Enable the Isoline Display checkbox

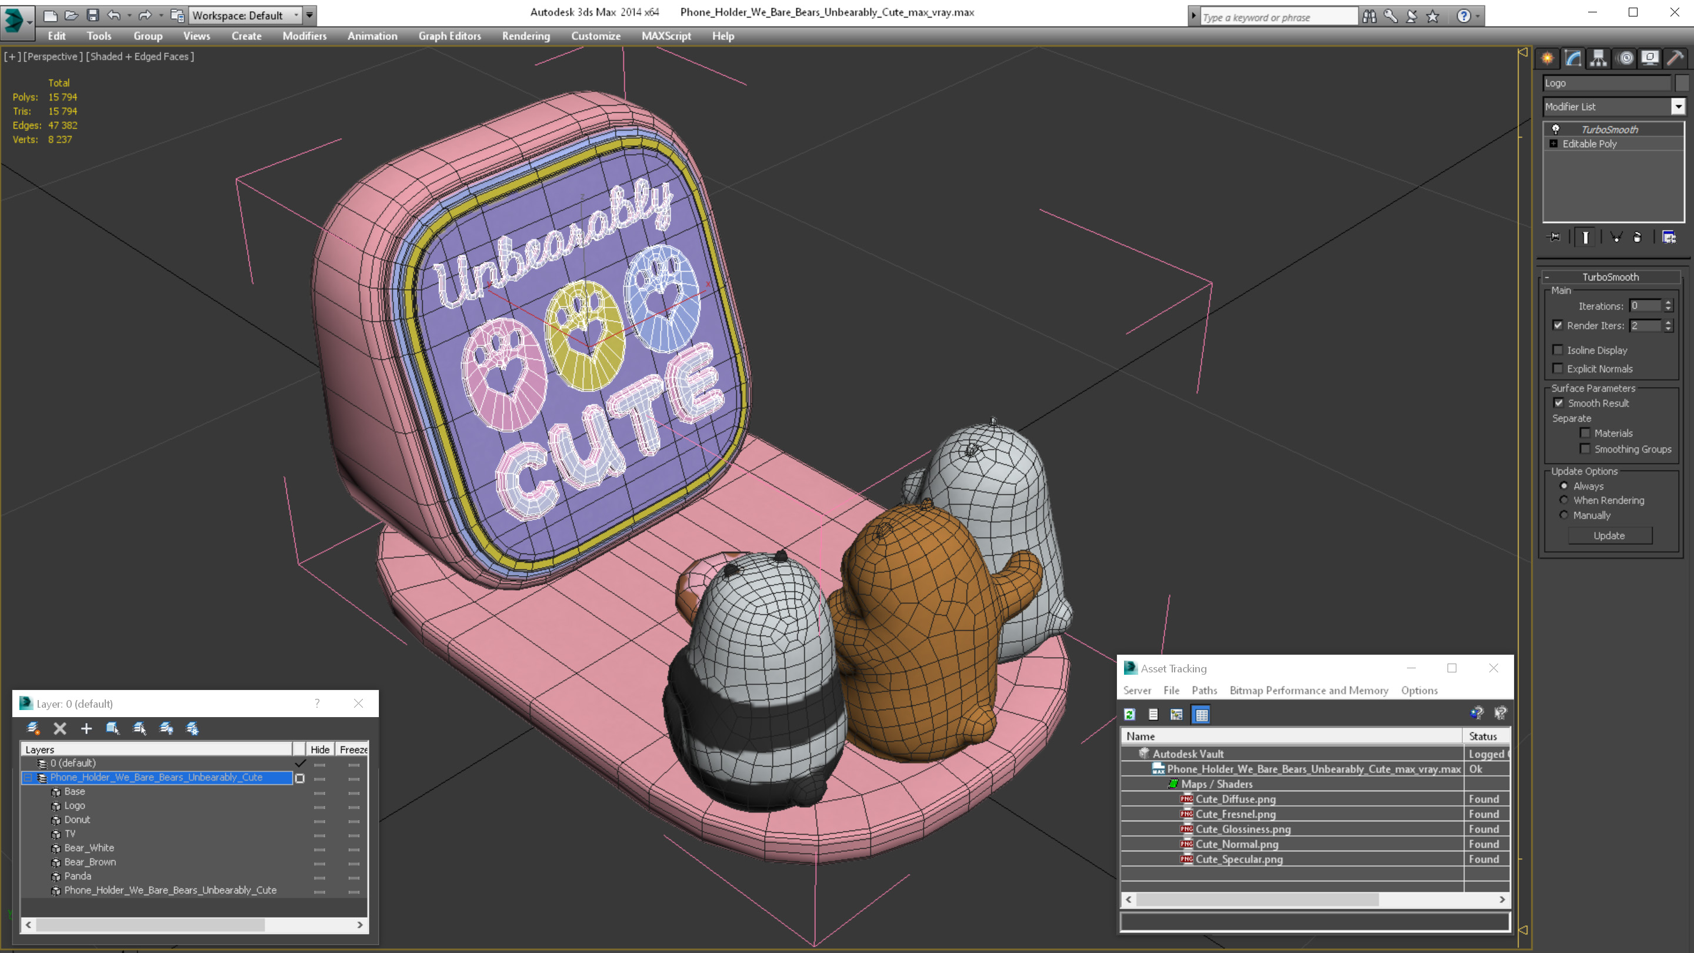[x=1557, y=350]
